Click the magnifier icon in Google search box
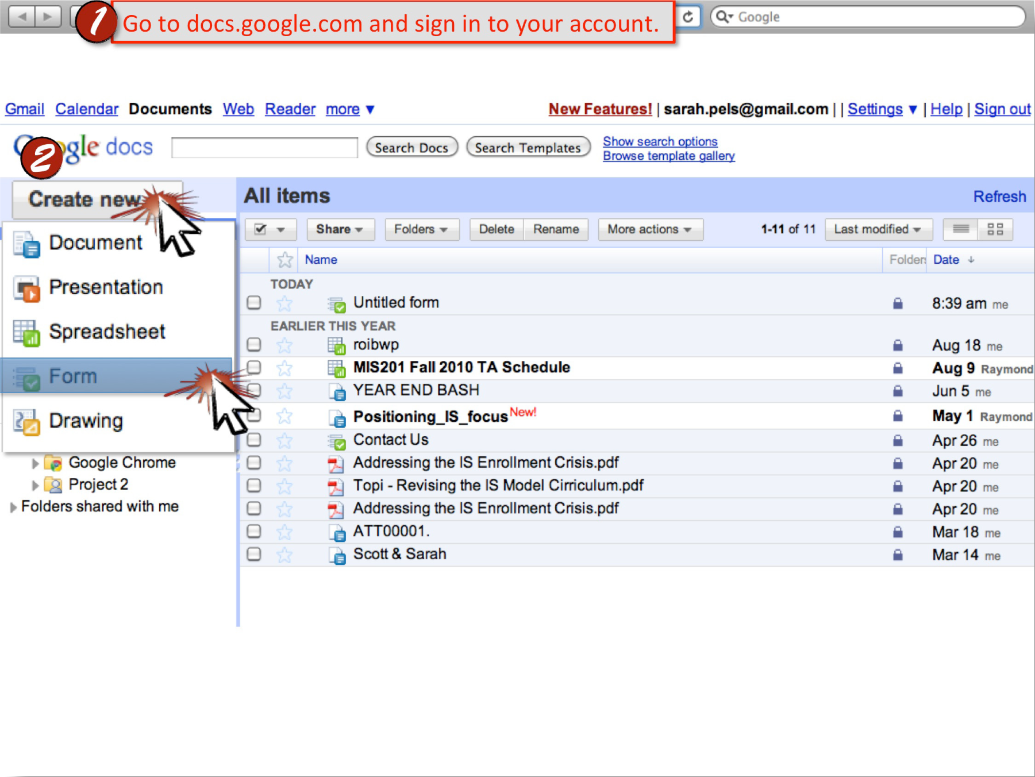1035x777 pixels. [722, 17]
